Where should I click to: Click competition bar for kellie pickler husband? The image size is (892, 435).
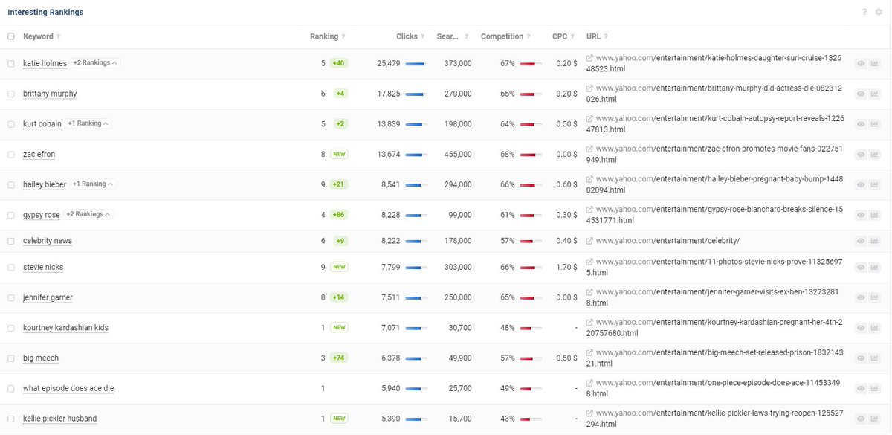tap(530, 419)
